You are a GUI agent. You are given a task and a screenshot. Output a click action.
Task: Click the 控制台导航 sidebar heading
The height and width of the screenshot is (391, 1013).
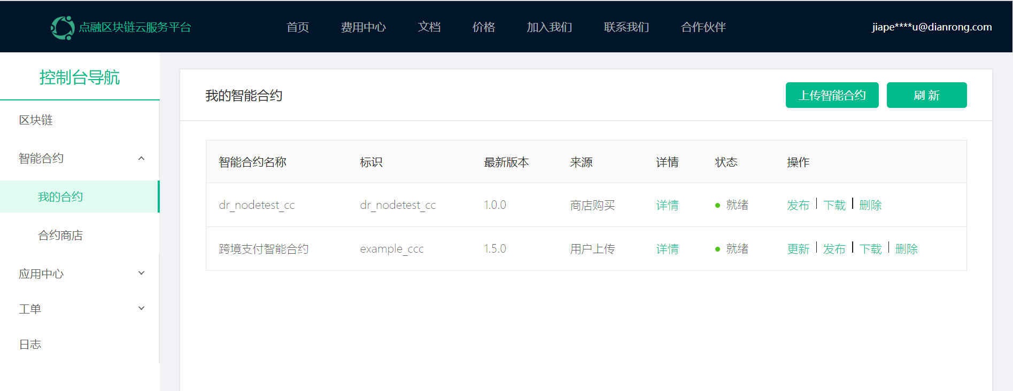[x=80, y=77]
